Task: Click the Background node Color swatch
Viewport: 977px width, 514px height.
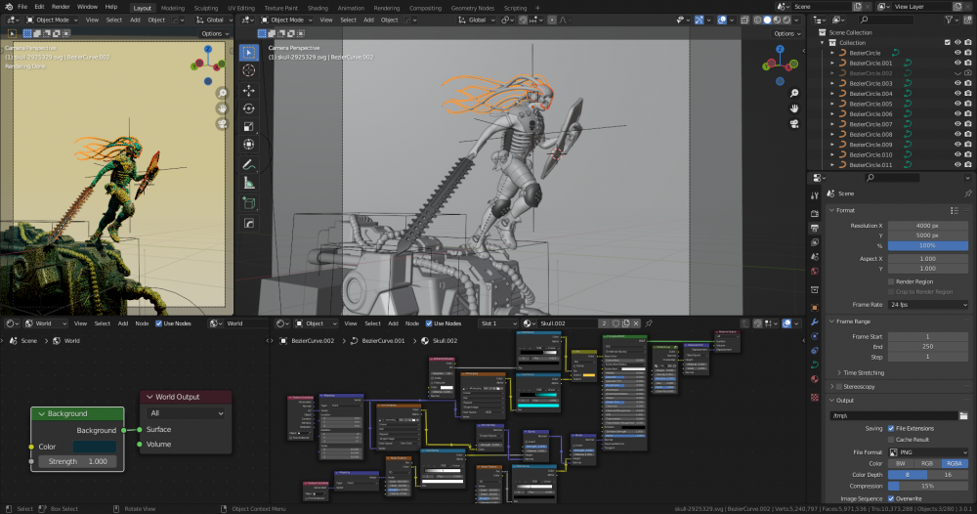Action: [x=95, y=447]
